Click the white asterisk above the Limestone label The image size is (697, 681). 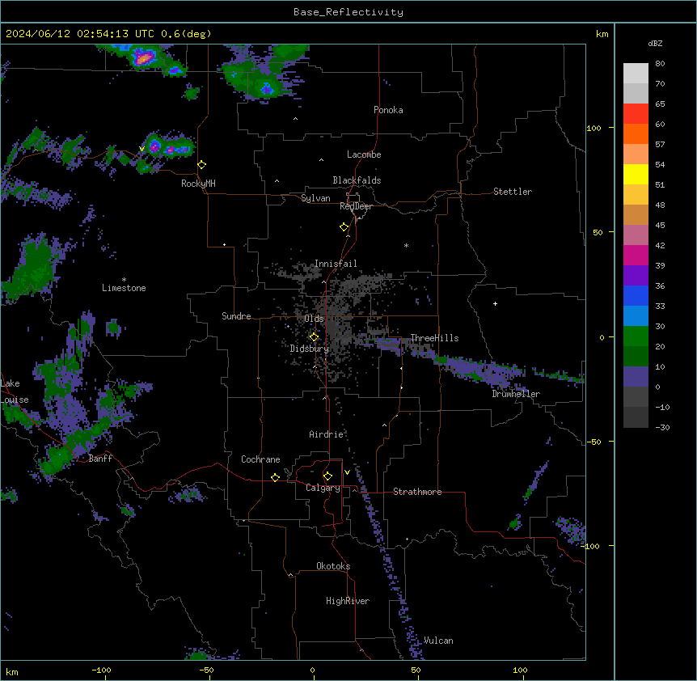pos(124,280)
